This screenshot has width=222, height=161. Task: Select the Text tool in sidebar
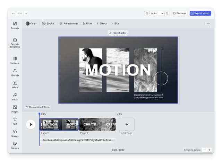tap(15, 121)
